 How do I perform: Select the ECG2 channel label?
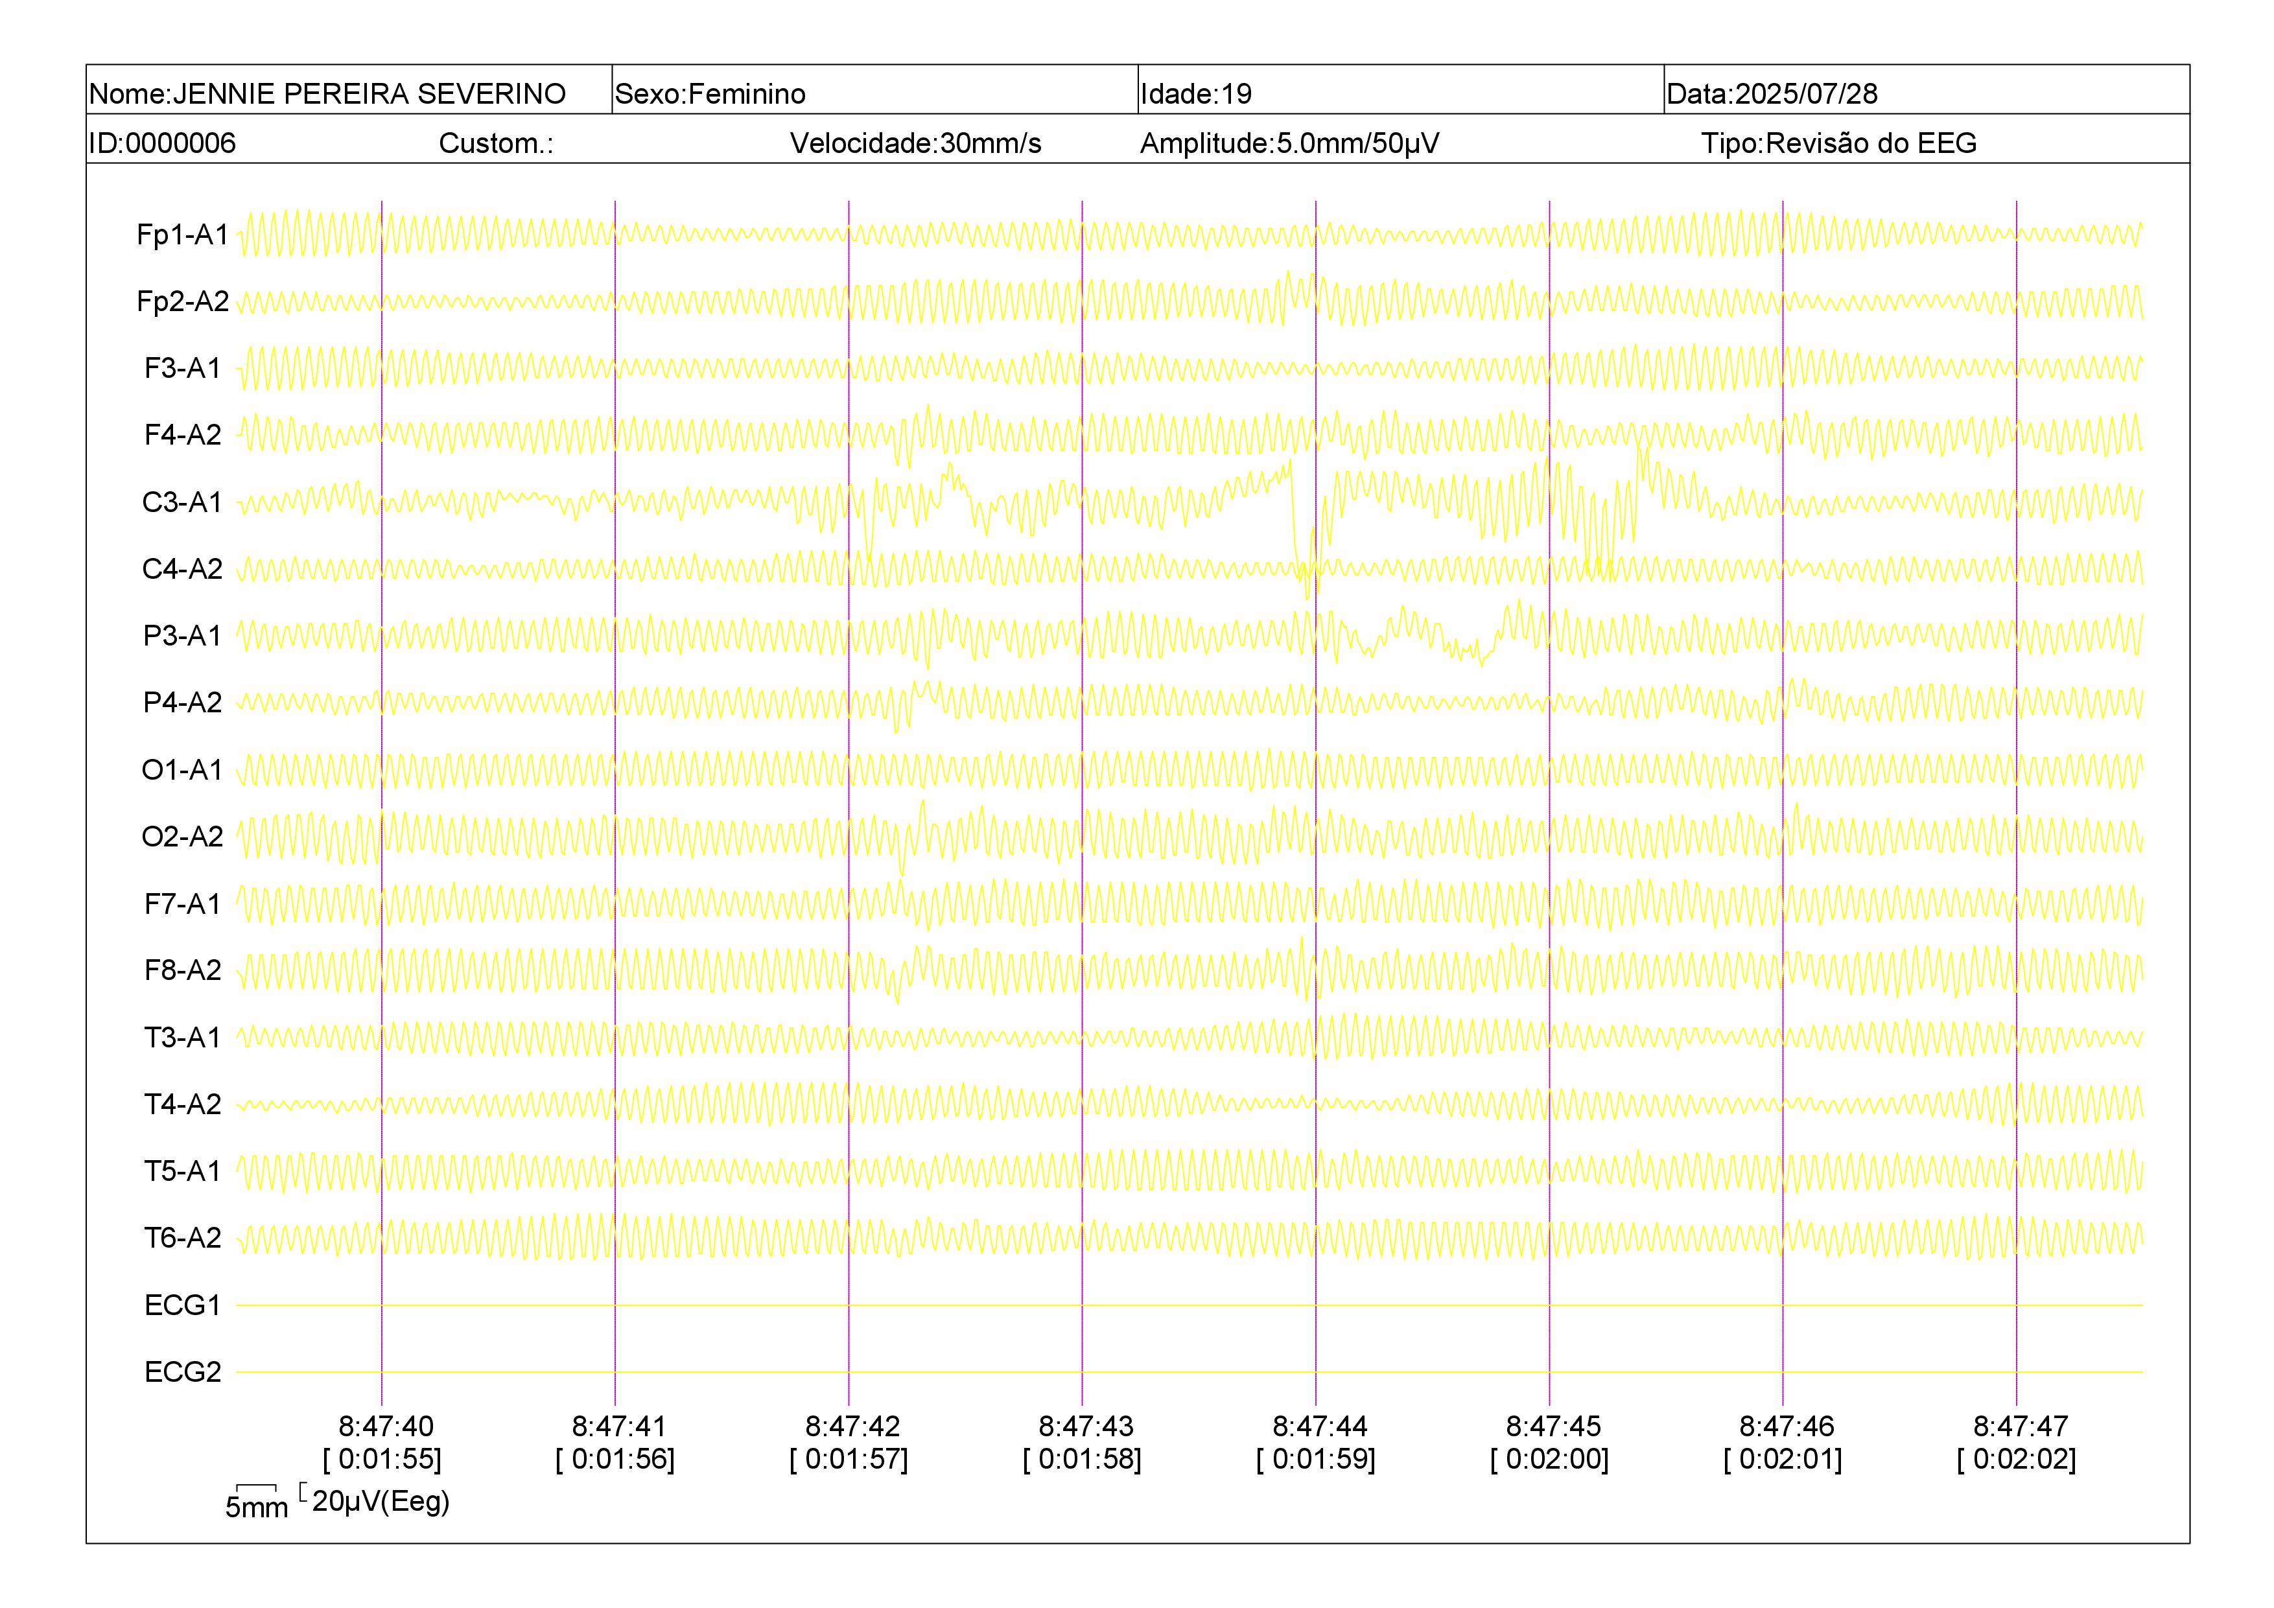183,1372
